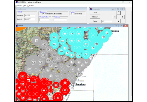The height and width of the screenshot is (102, 147).
Task: Click the Buscar Celda input field
Action: tap(44, 19)
